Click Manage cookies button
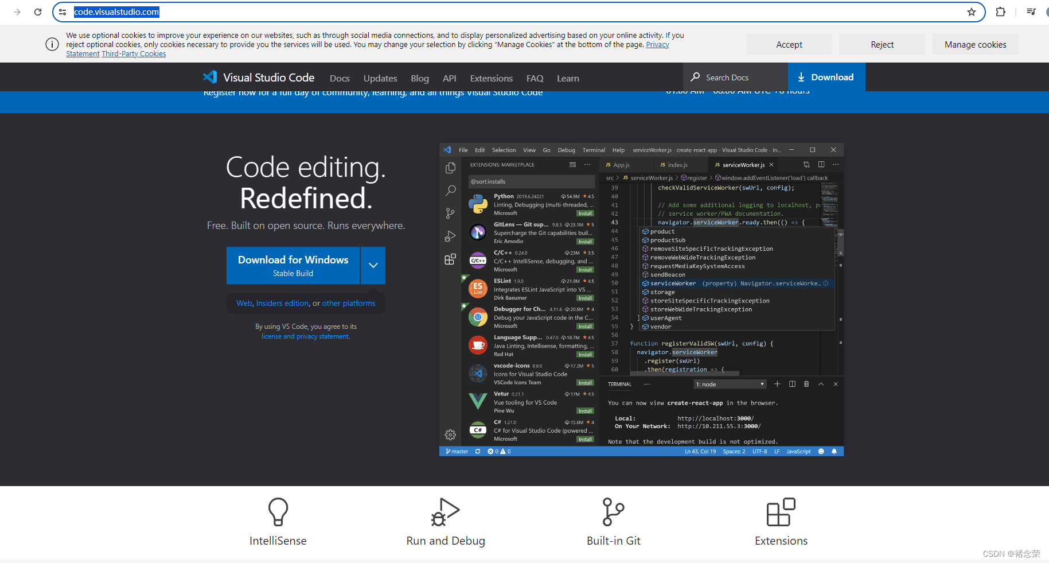 tap(976, 44)
